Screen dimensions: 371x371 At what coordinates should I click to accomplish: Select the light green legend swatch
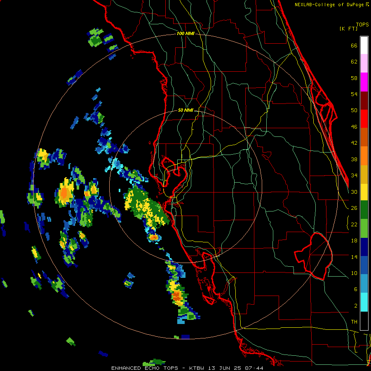364,228
